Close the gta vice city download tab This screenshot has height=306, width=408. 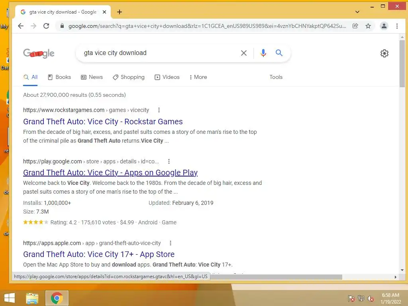(x=104, y=12)
